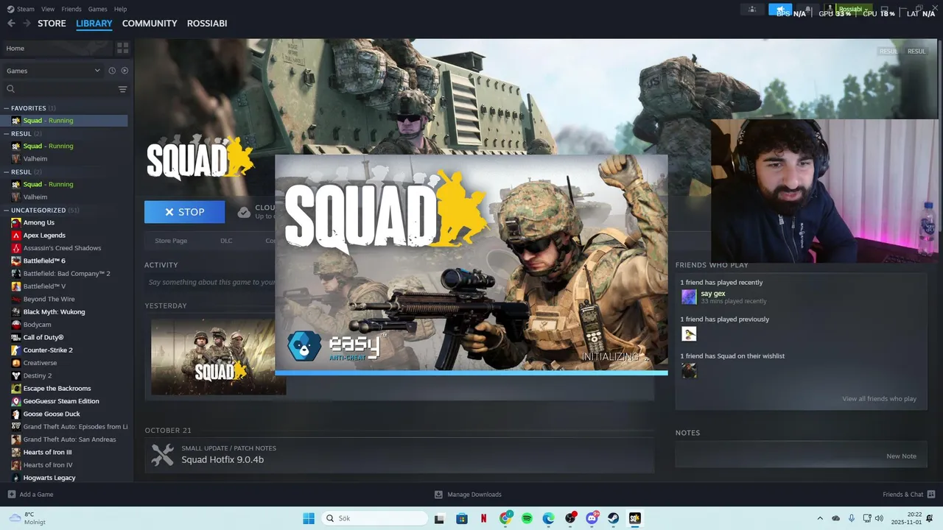943x530 pixels.
Task: Open the Games menu
Action: pos(97,9)
